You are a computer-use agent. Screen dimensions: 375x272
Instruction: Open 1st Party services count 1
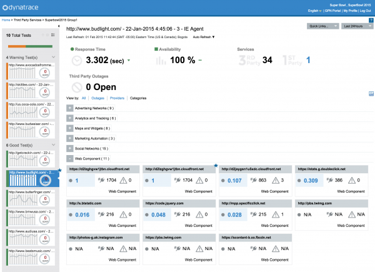(308, 60)
